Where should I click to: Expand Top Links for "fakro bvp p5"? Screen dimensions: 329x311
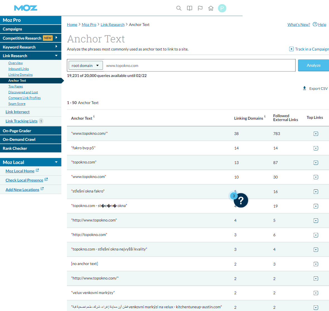coord(316,148)
